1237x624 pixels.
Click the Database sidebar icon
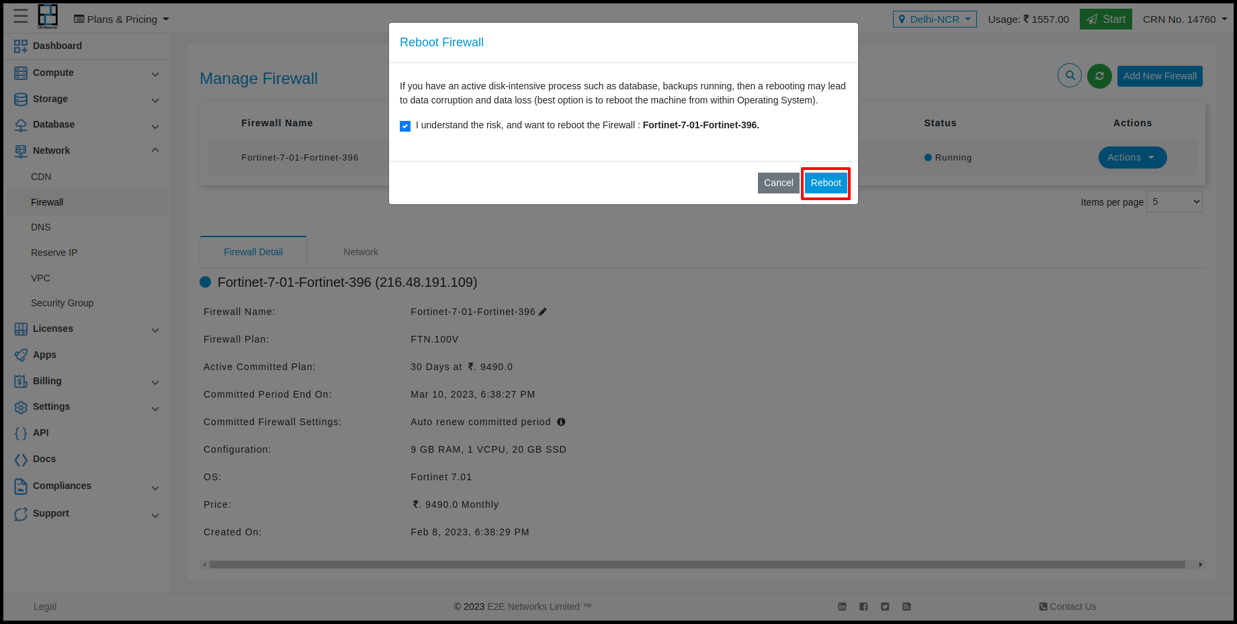[21, 125]
